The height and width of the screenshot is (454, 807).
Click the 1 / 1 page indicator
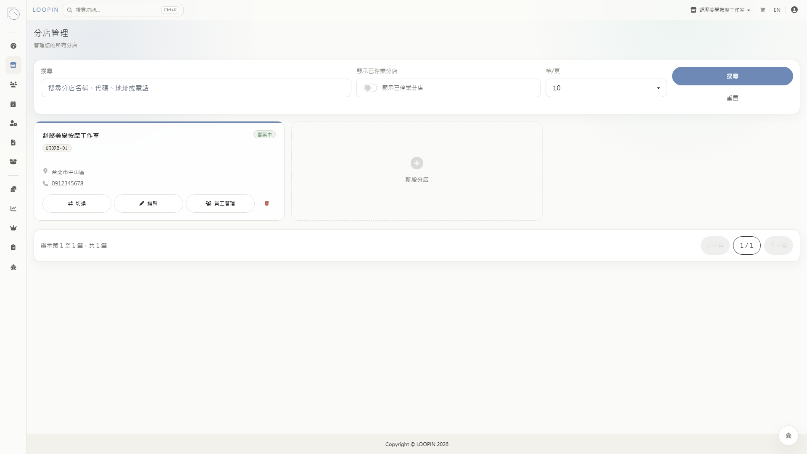point(746,245)
